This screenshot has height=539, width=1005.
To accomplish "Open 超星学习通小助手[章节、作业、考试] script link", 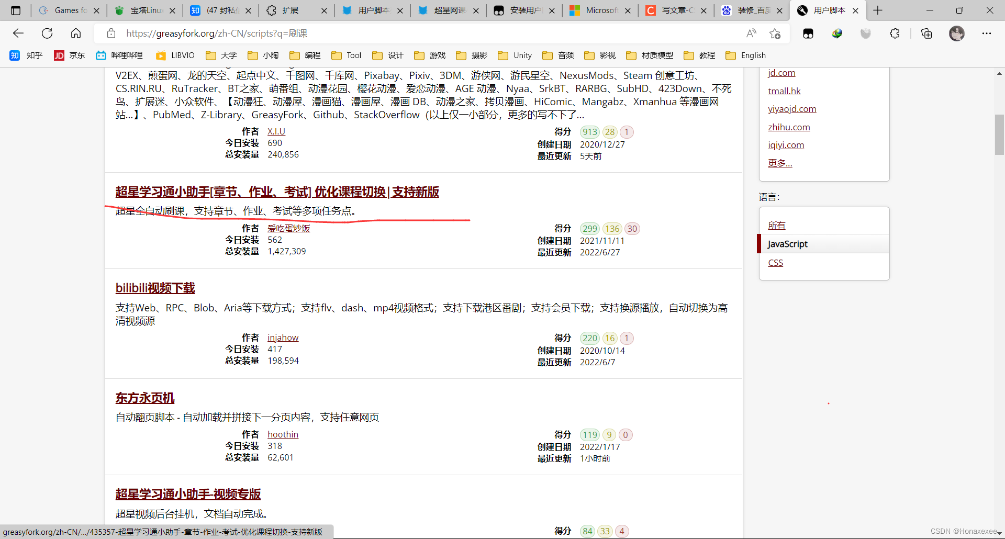I will click(277, 192).
